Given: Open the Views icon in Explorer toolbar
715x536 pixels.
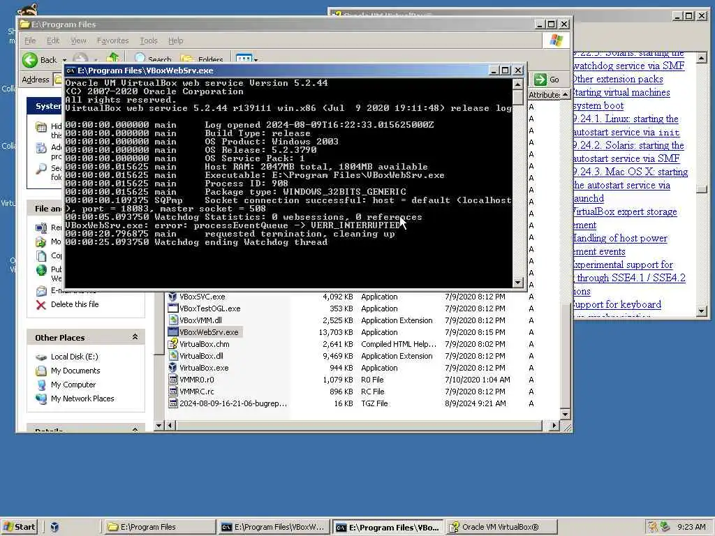Looking at the screenshot, I should coord(244,59).
